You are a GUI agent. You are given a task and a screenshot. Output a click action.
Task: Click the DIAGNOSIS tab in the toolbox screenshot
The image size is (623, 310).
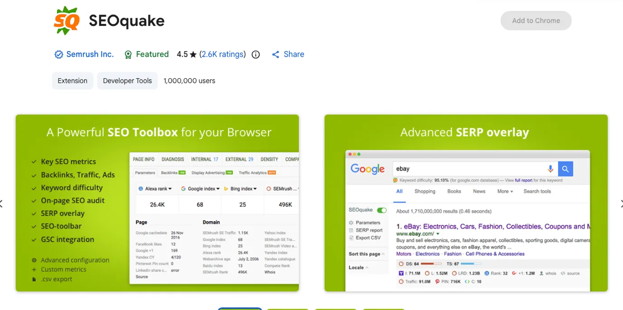173,159
